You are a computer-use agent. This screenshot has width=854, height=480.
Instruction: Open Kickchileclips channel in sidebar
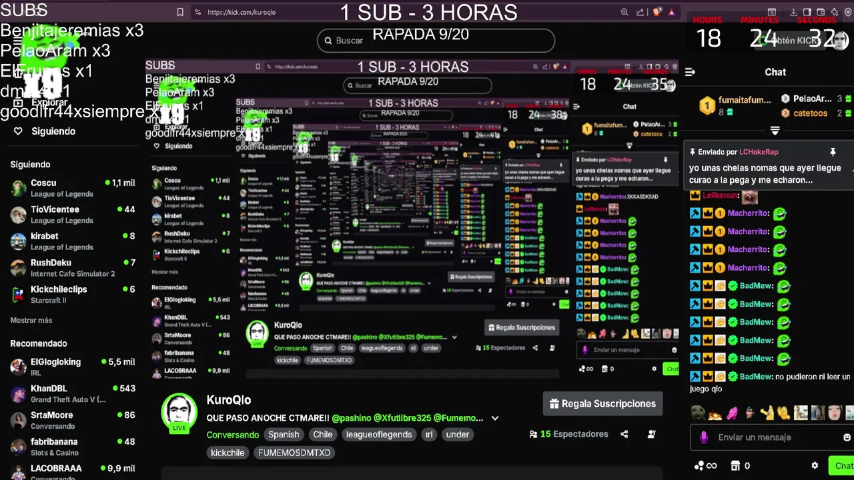72,295
